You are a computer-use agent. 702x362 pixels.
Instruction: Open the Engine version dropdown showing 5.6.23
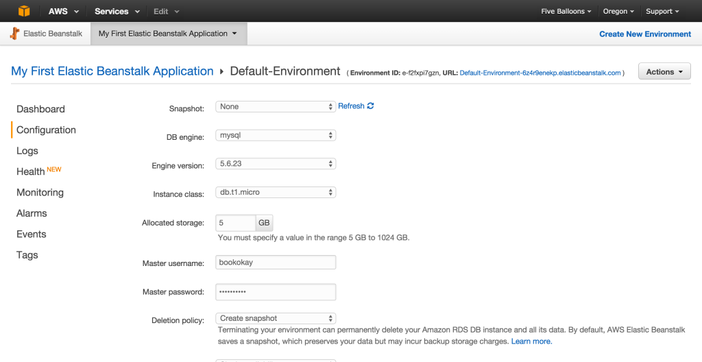coord(276,164)
